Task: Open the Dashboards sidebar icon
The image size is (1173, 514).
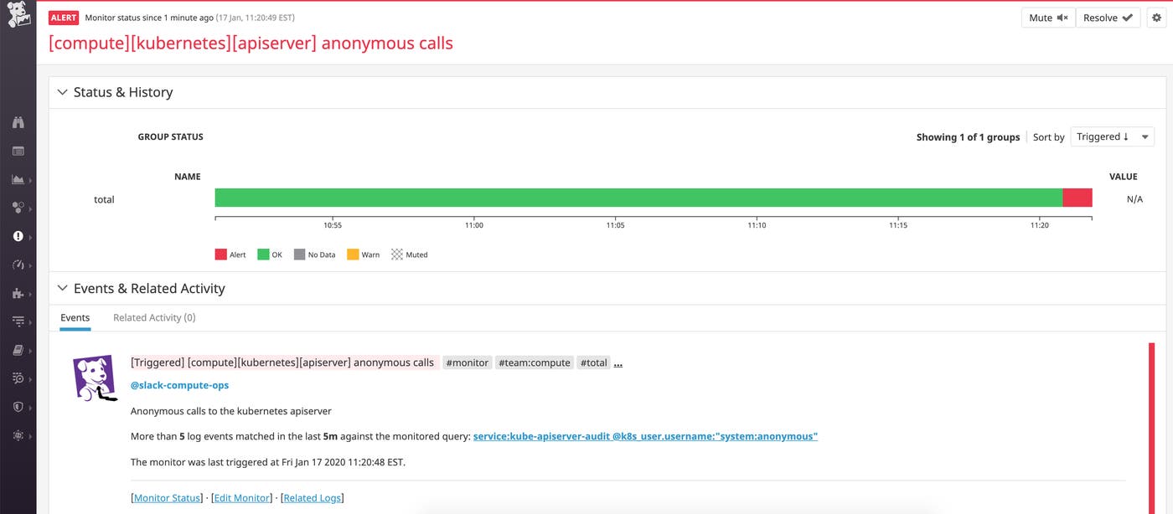Action: pyautogui.click(x=18, y=151)
